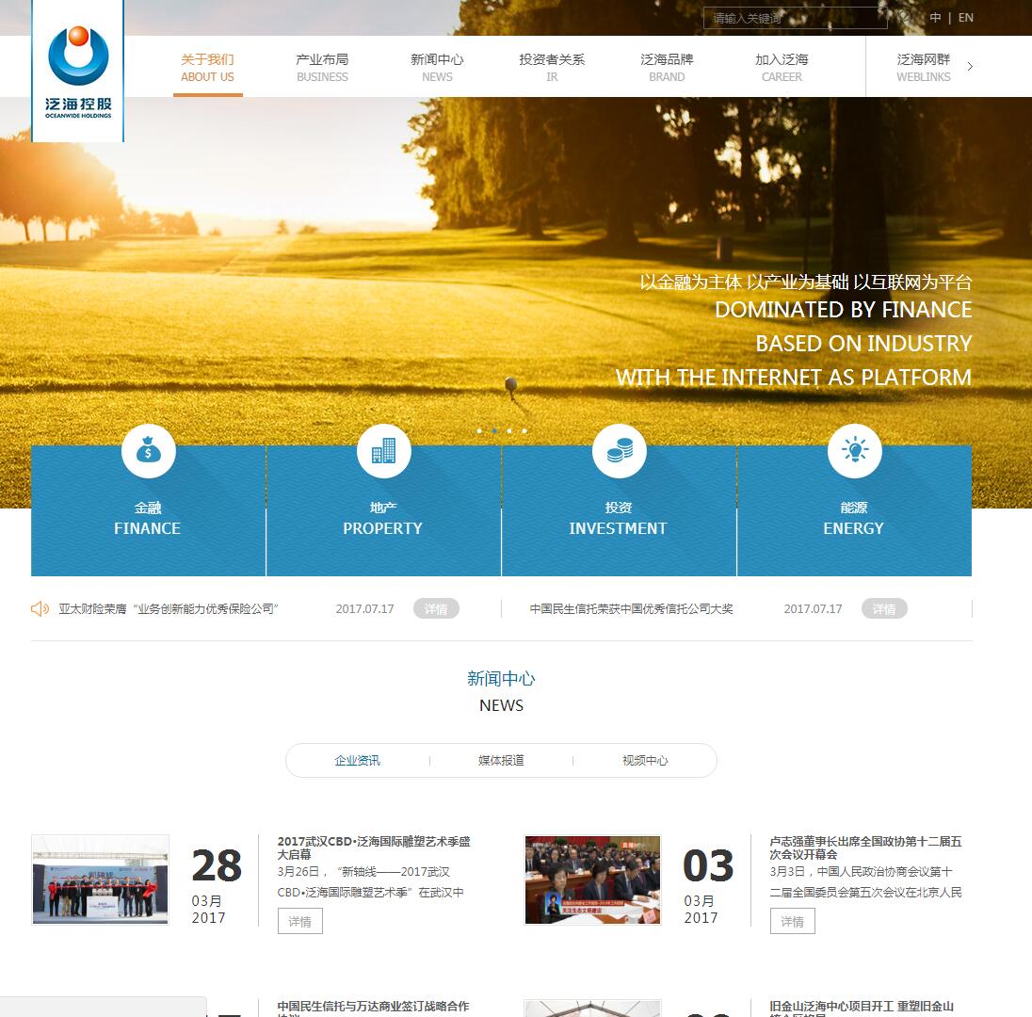Click the Oceanwide Holdings logo
1032x1017 pixels.
coord(77,71)
